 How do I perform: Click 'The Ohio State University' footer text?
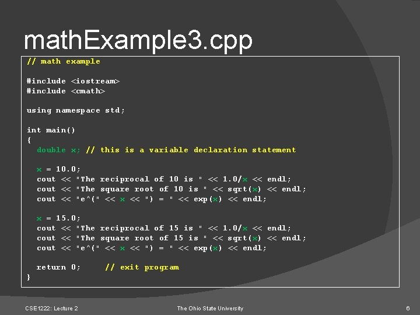pos(210,309)
